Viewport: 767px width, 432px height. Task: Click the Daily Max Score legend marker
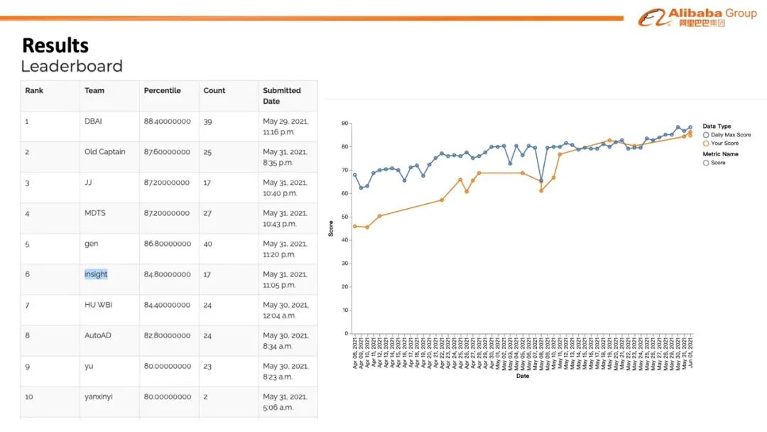click(x=706, y=135)
